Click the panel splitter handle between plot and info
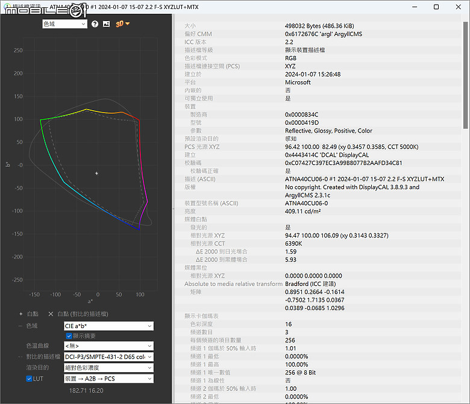Viewport: 470px width, 404px height. 173,209
